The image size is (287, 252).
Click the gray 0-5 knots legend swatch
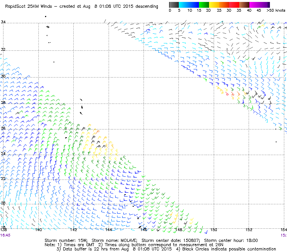pyautogui.click(x=174, y=5)
